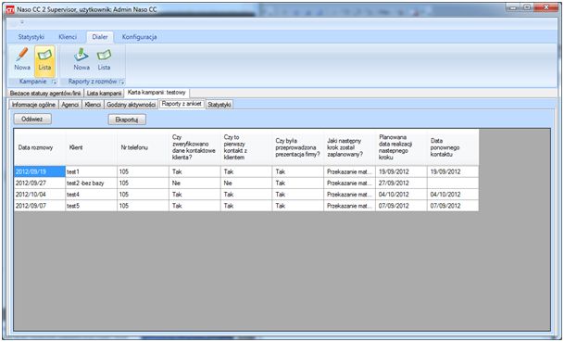
Task: Open the Lista kampanii tab
Action: pyautogui.click(x=104, y=94)
